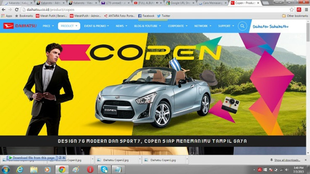Open the SUPPORT dropdown menu
The image size is (310, 174).
tap(226, 26)
